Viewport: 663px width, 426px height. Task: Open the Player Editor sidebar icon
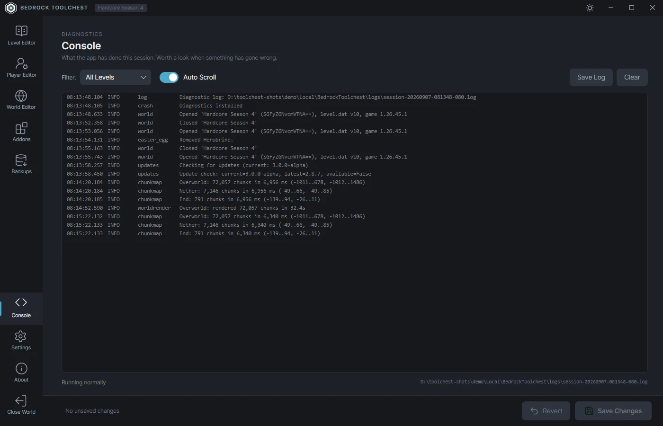21,63
